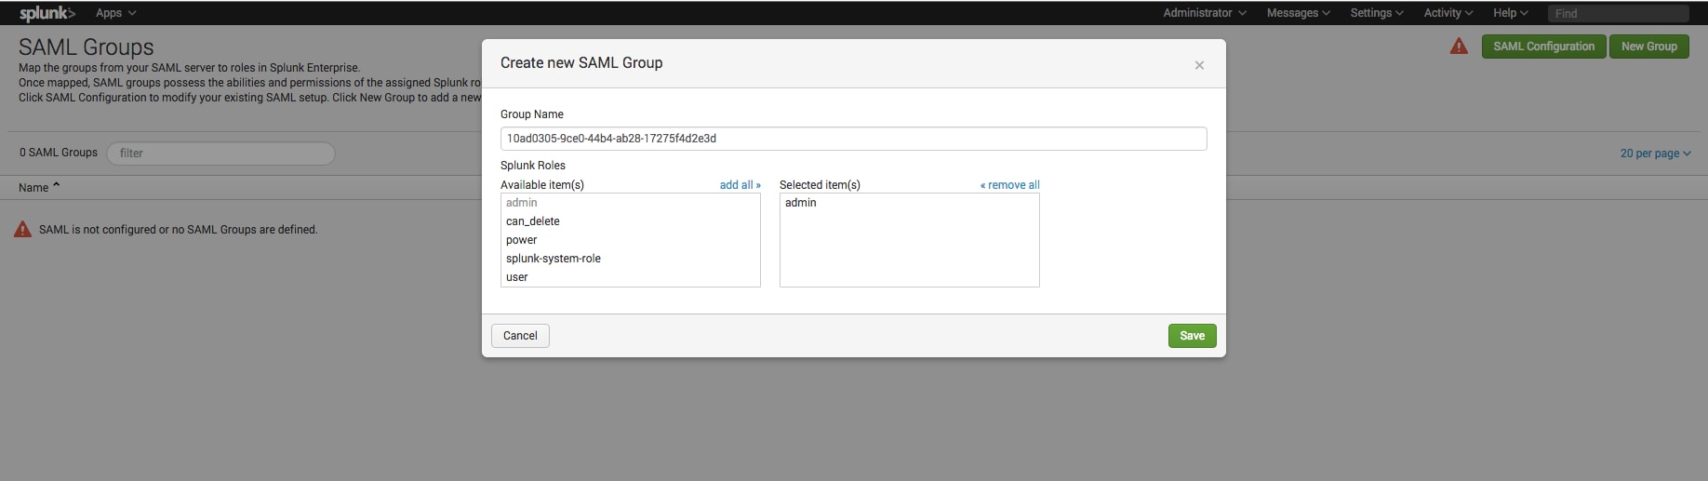Screen dimensions: 1708x481
Task: Close the Create new SAML Group dialog
Action: click(1199, 65)
